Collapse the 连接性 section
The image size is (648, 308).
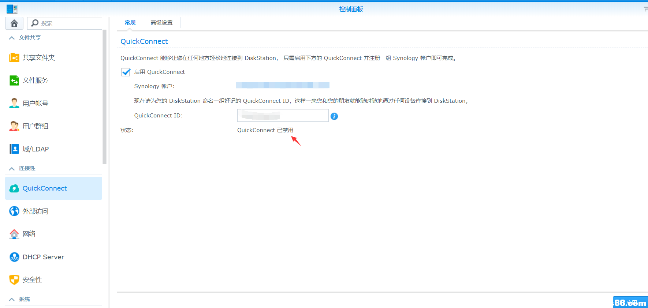click(12, 168)
